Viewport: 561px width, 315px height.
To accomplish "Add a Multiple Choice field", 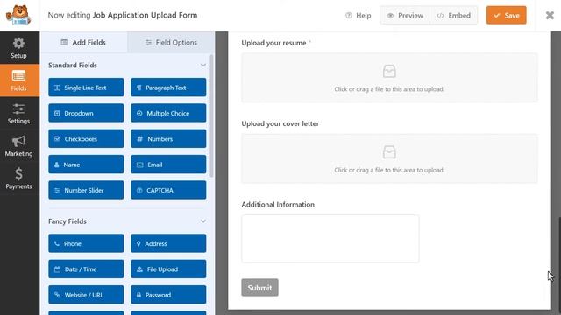I will pyautogui.click(x=168, y=113).
